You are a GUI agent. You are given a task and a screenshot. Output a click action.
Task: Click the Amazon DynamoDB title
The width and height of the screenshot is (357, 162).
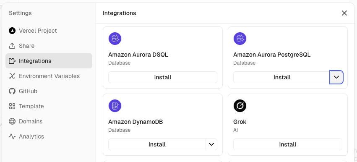pos(136,122)
